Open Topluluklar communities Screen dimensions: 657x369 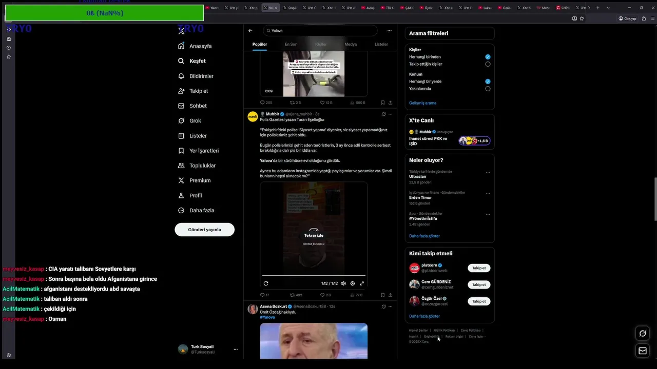[197, 166]
